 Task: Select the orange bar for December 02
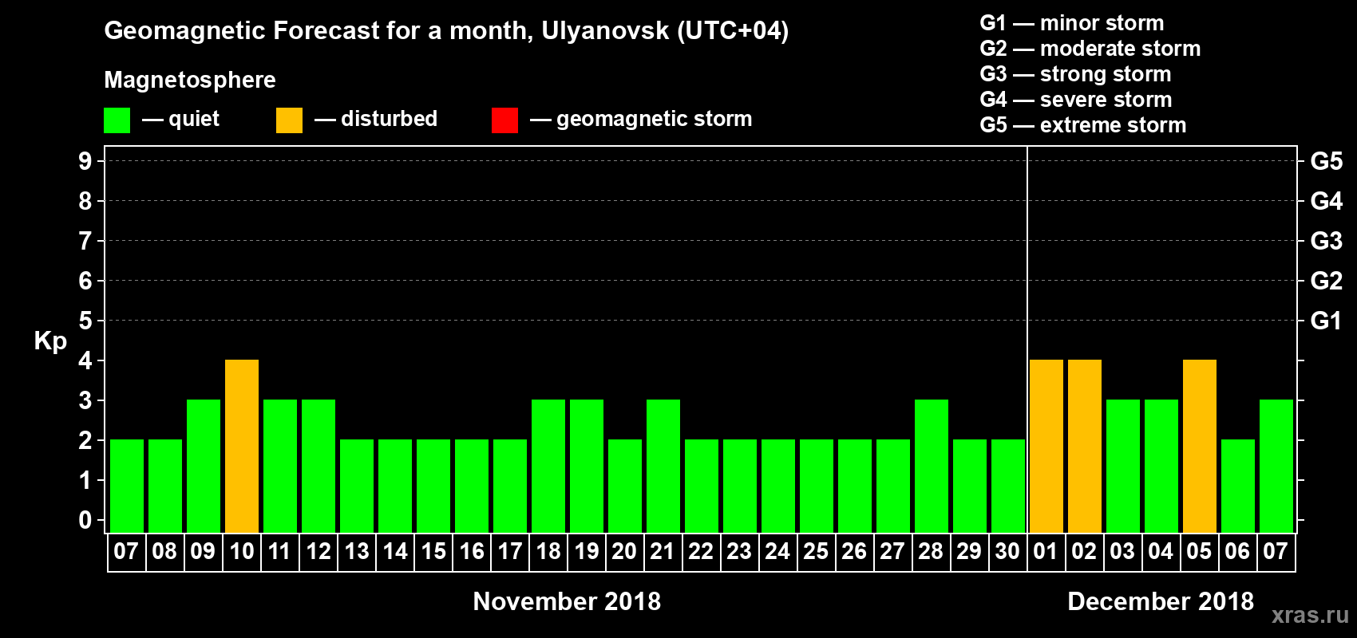tap(1085, 447)
